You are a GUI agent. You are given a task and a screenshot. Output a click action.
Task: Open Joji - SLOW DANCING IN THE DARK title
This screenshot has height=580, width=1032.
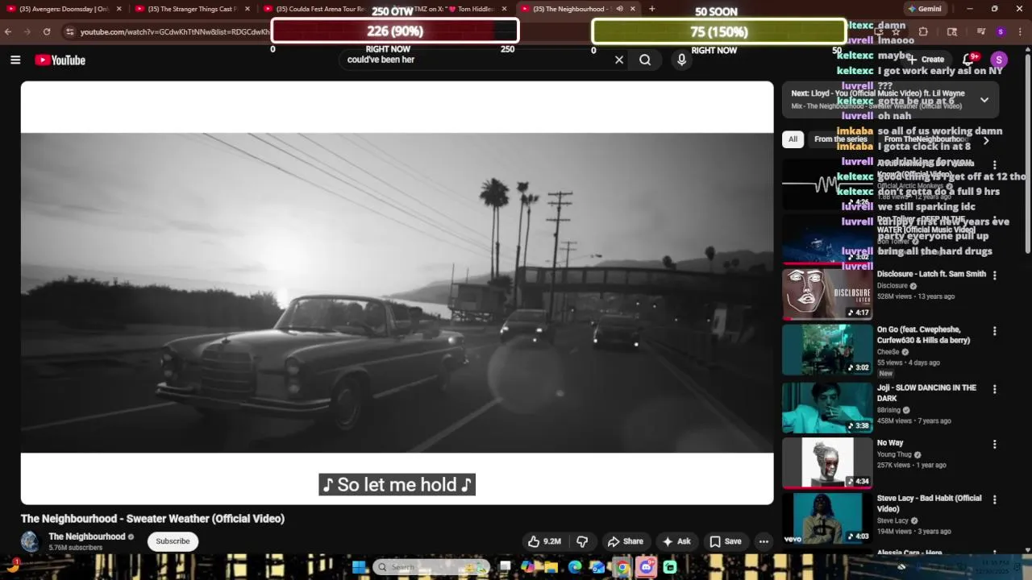(x=926, y=393)
